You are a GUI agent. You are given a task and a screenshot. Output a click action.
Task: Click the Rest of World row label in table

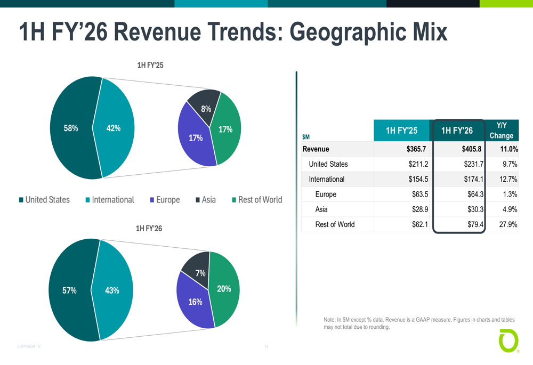pyautogui.click(x=335, y=224)
